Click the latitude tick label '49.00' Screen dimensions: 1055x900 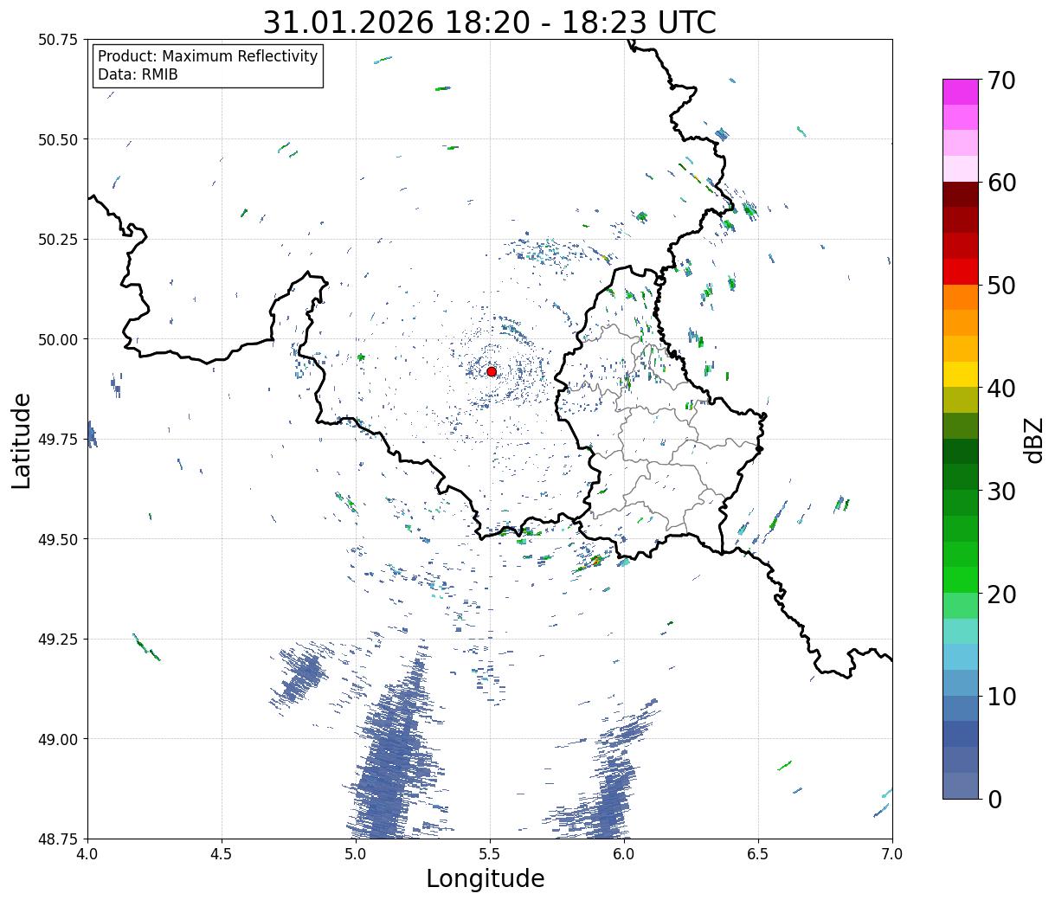[x=58, y=739]
